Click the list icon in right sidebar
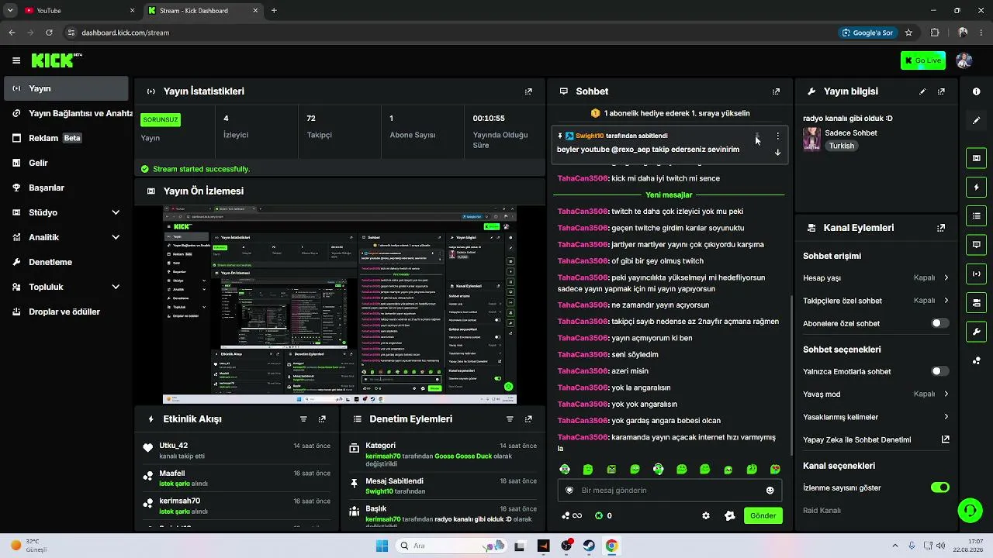The height and width of the screenshot is (558, 993). pos(976,215)
